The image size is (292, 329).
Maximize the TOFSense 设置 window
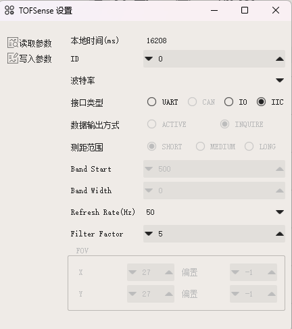pyautogui.click(x=245, y=10)
